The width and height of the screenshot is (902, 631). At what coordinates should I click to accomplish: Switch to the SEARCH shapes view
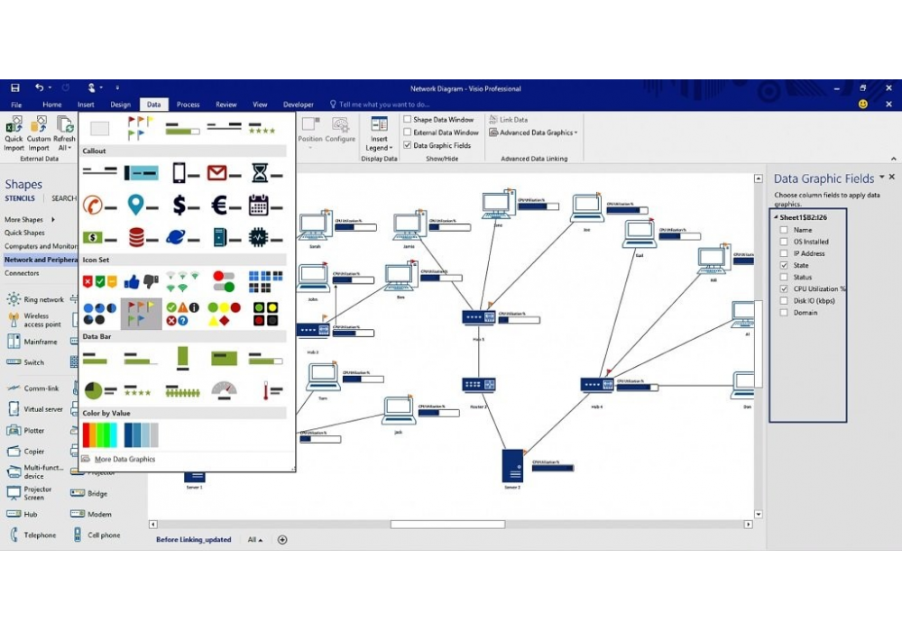click(x=64, y=198)
